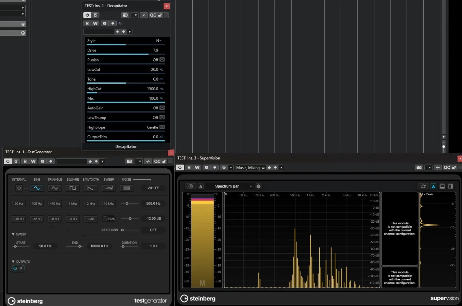
Task: Click the SuperVision reset values icon
Action: pyautogui.click(x=423, y=186)
